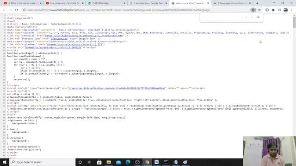Open Microsoft Store from taskbar

99,162
